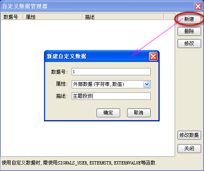
Task: Click the 新建自定义数据 title bar
Action: pos(97,56)
